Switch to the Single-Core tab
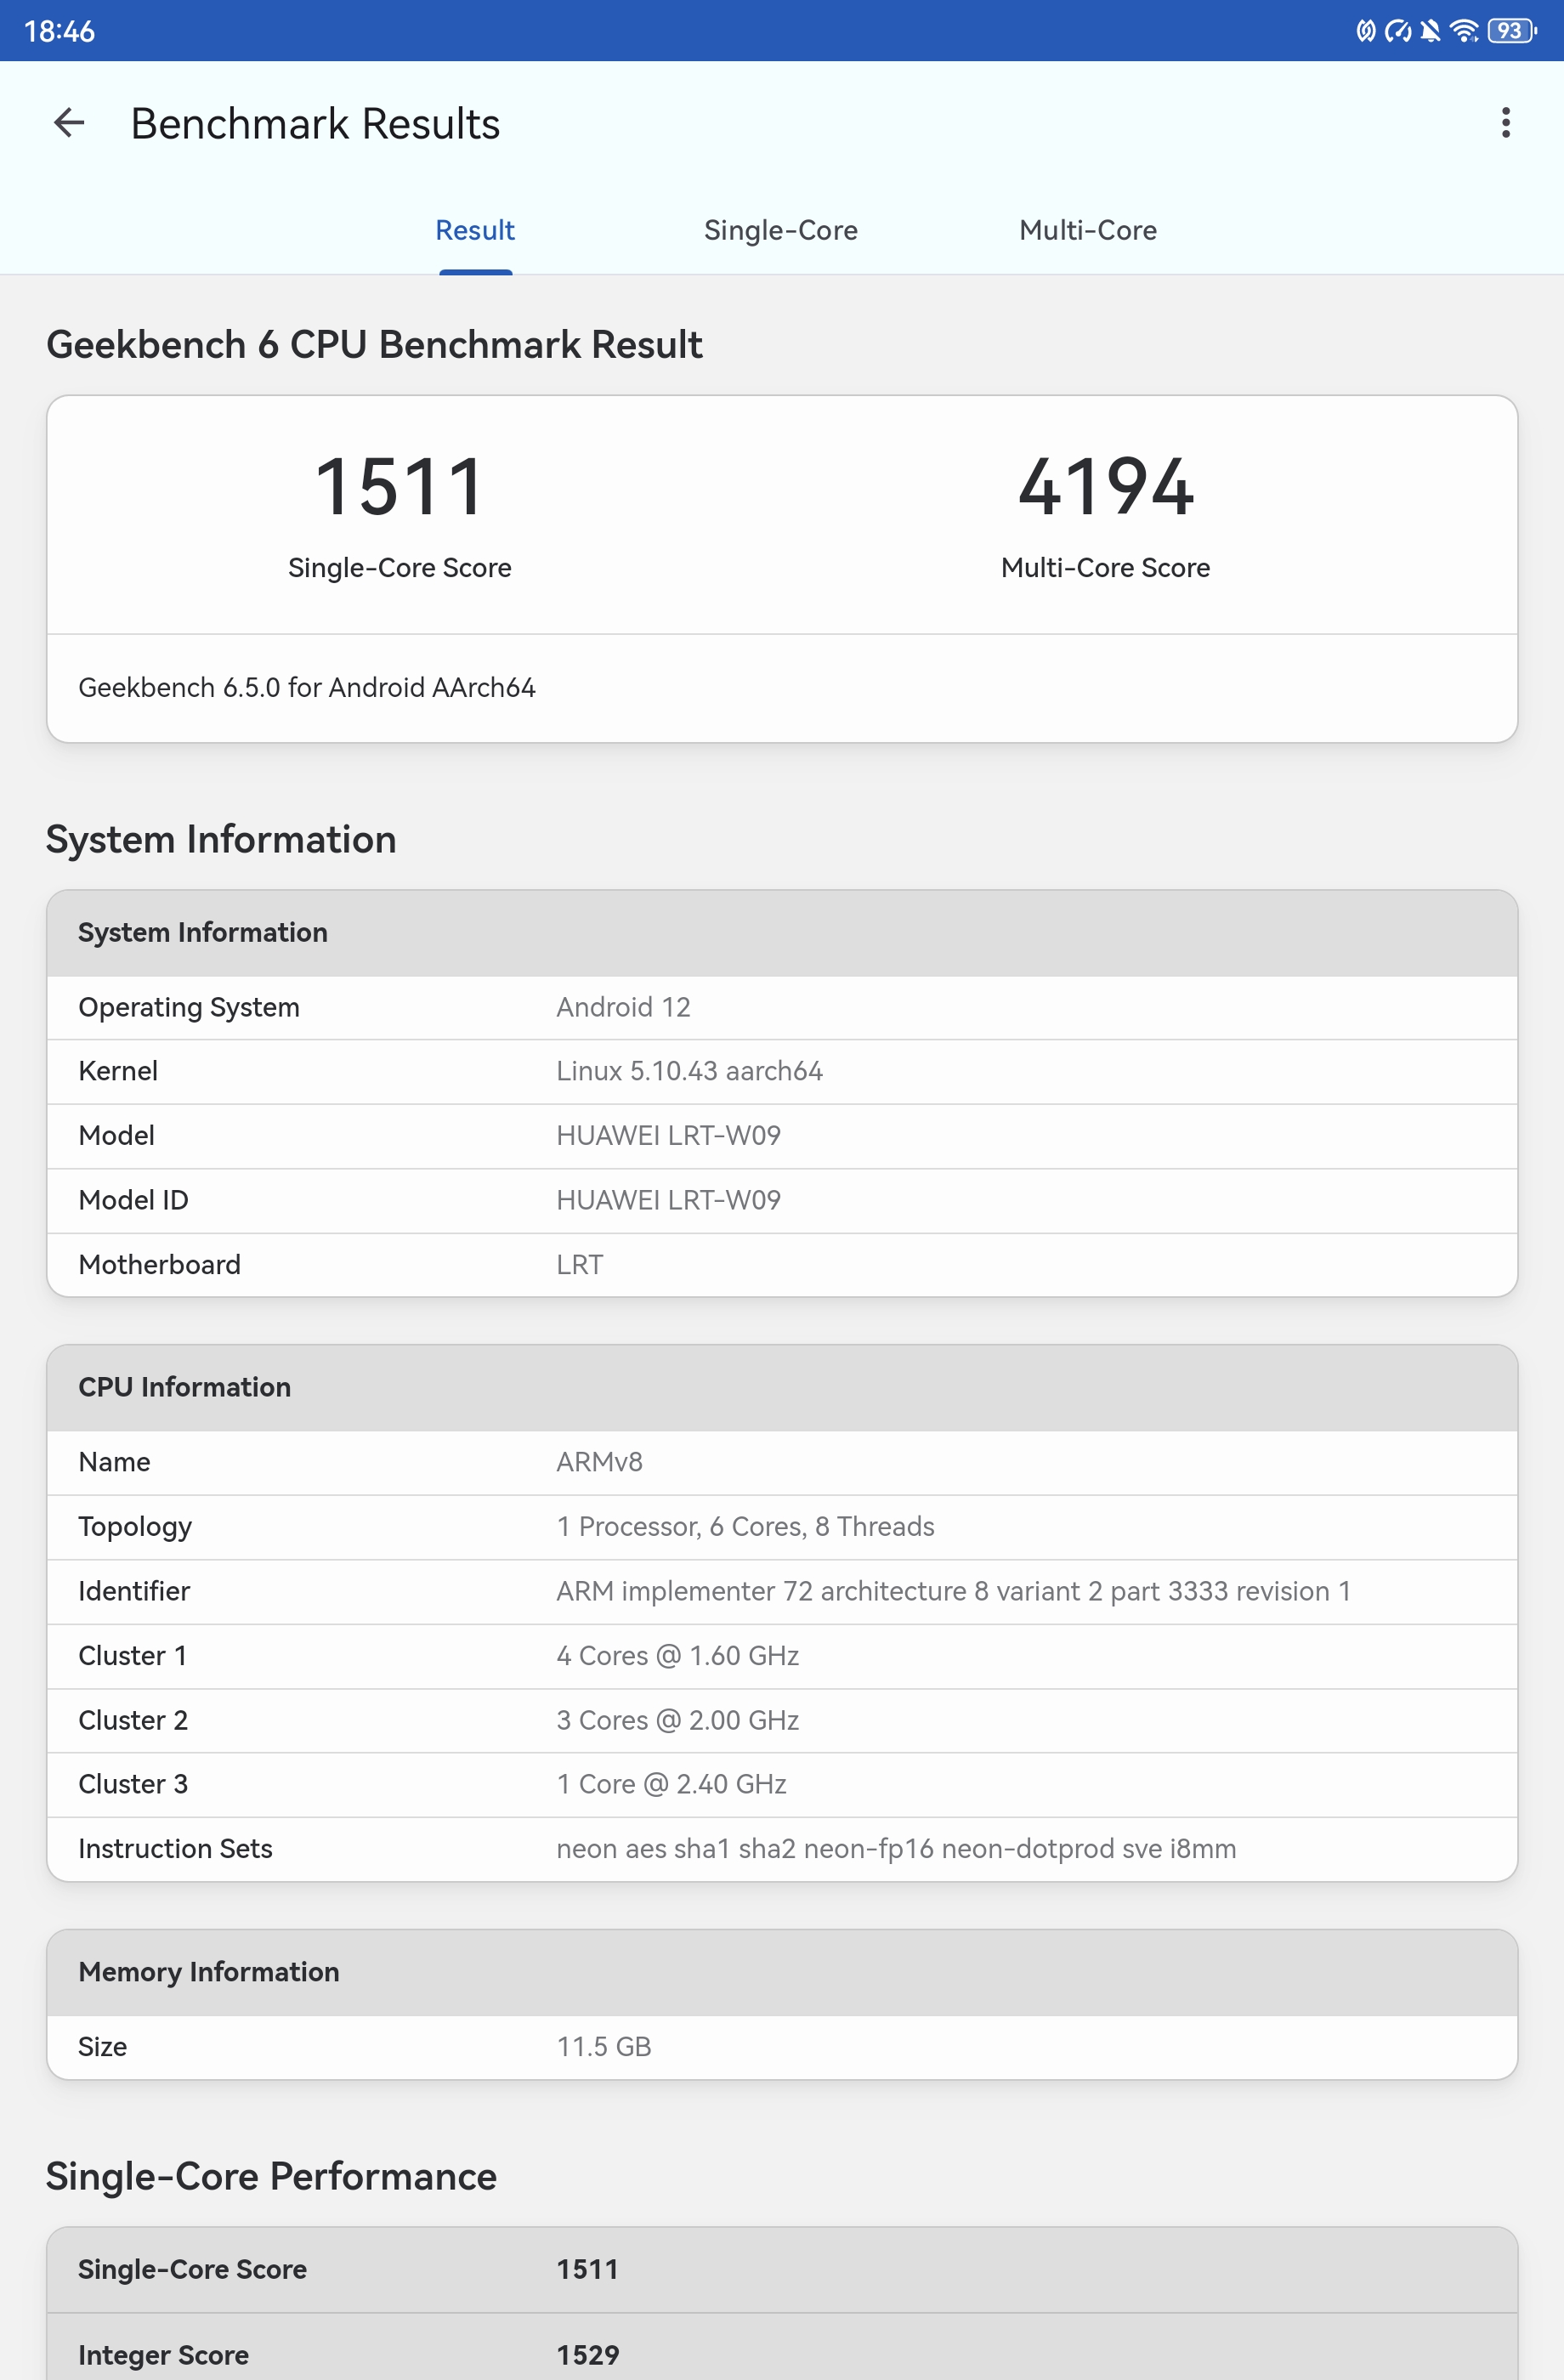The width and height of the screenshot is (1564, 2380). [x=780, y=230]
